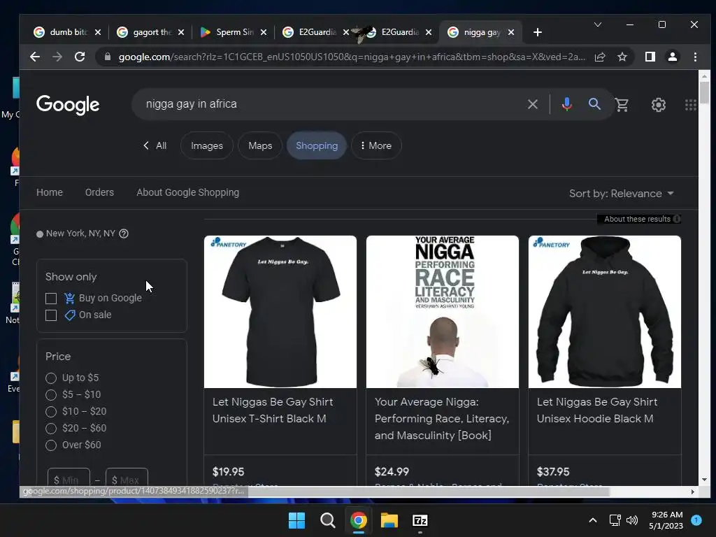Go back to All results
Image resolution: width=716 pixels, height=537 pixels.
155,145
